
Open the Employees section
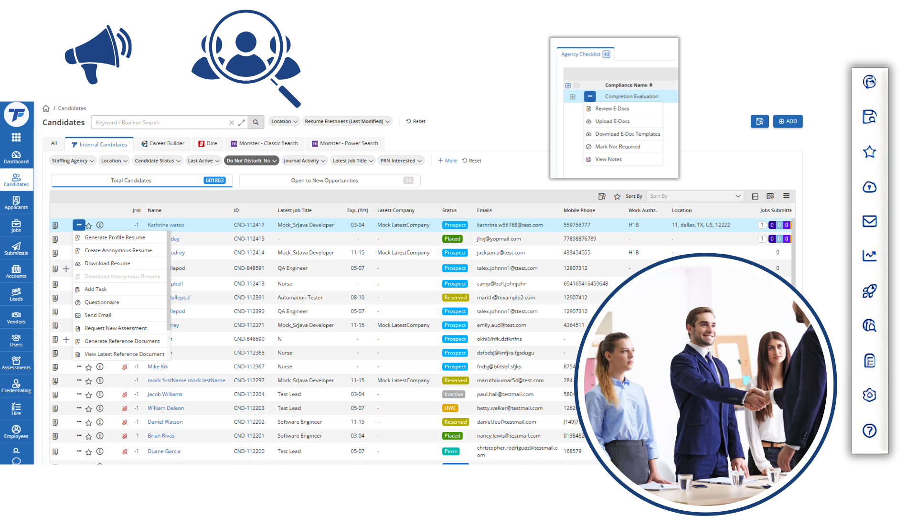point(16,431)
